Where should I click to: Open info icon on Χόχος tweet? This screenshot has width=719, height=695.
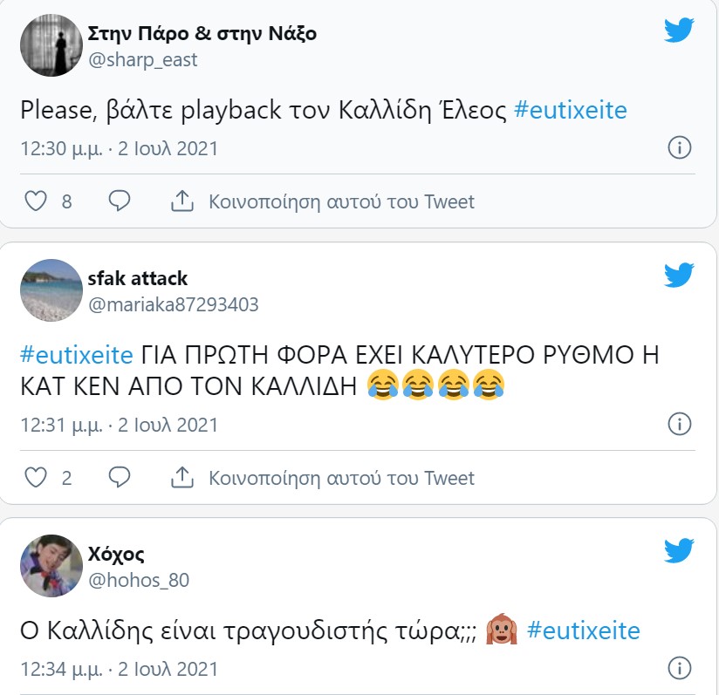coord(679,669)
